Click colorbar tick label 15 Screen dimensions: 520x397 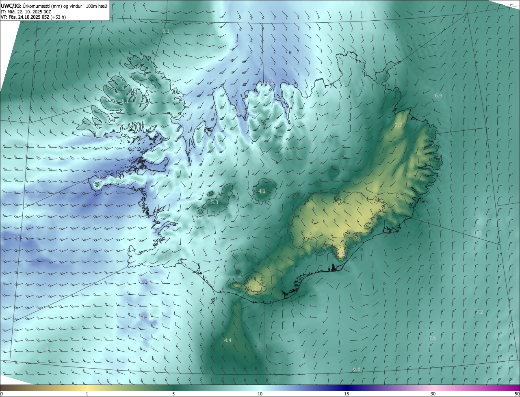[347, 394]
